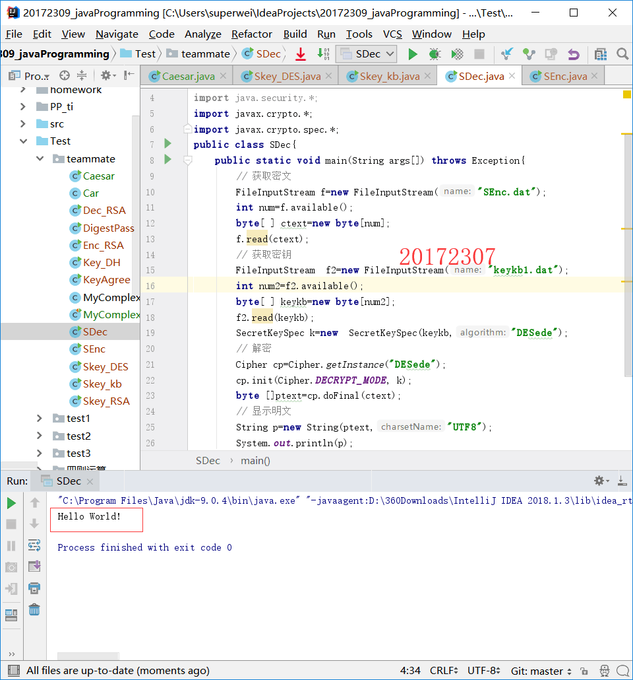Open Project Structure icon in toolbar
633x680 pixels.
click(601, 54)
